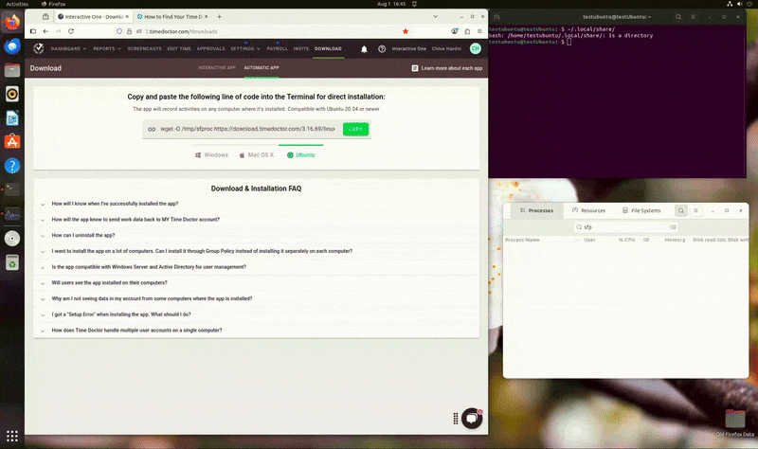Open System Monitor hamburger menu

pyautogui.click(x=695, y=210)
